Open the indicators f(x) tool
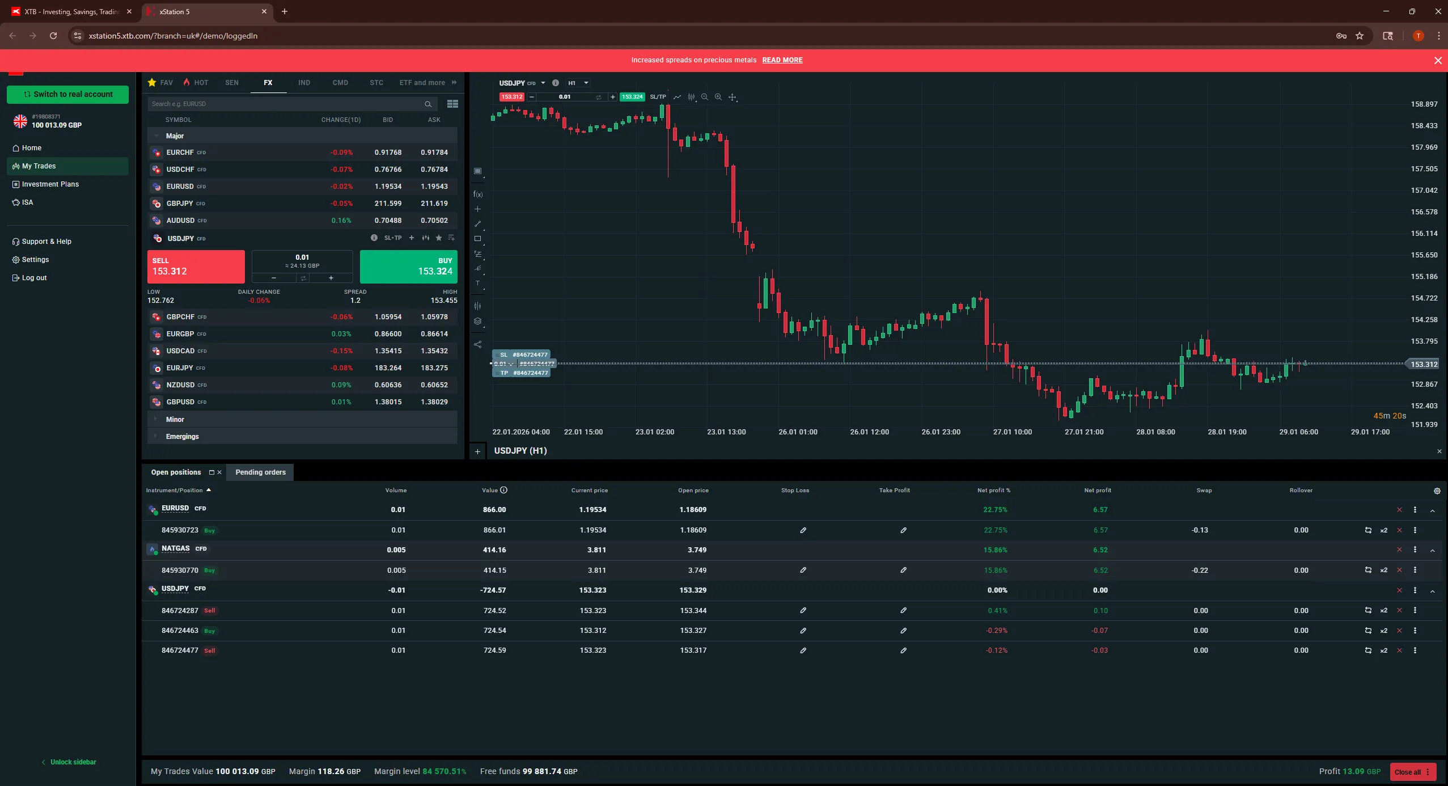The width and height of the screenshot is (1448, 786). tap(477, 195)
